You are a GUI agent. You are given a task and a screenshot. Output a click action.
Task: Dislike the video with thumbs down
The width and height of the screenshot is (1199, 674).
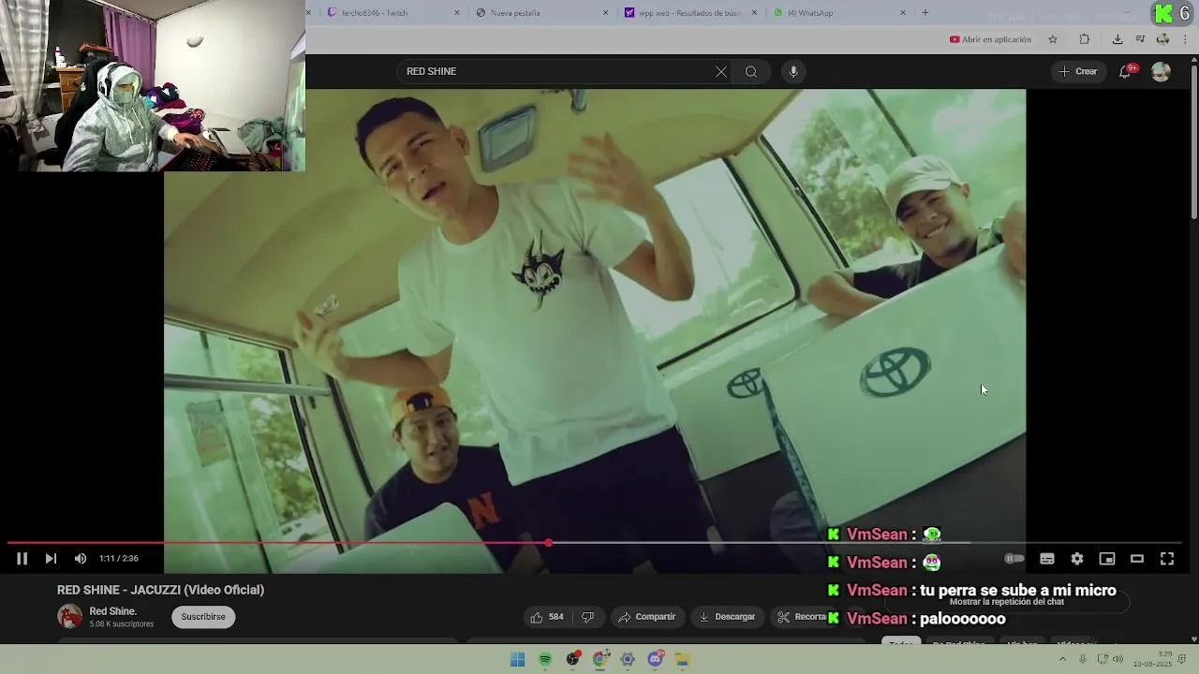[588, 617]
